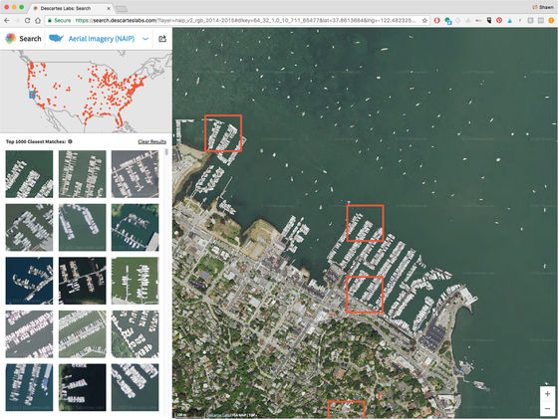Click the Opera extension icon
The image size is (558, 419).
(437, 21)
